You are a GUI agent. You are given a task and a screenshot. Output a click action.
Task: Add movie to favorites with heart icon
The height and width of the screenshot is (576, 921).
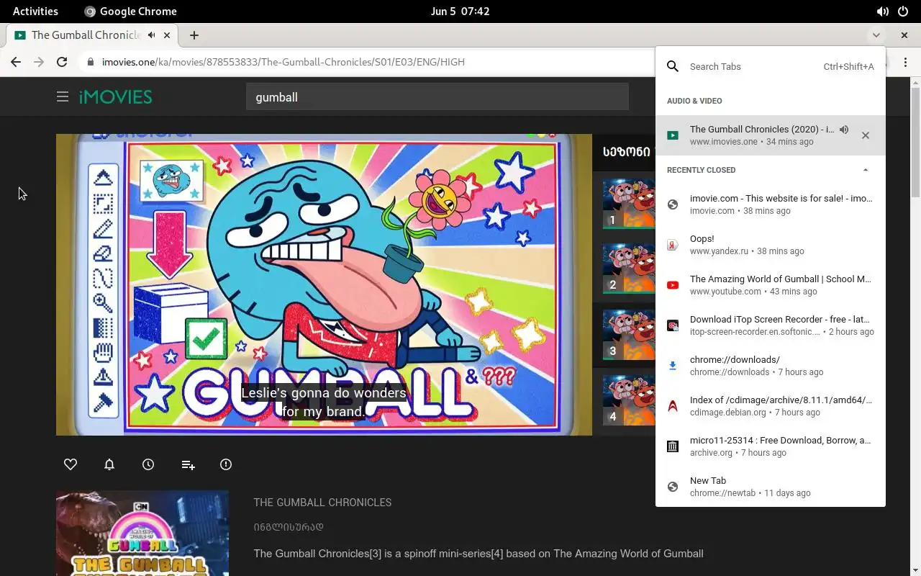71,464
